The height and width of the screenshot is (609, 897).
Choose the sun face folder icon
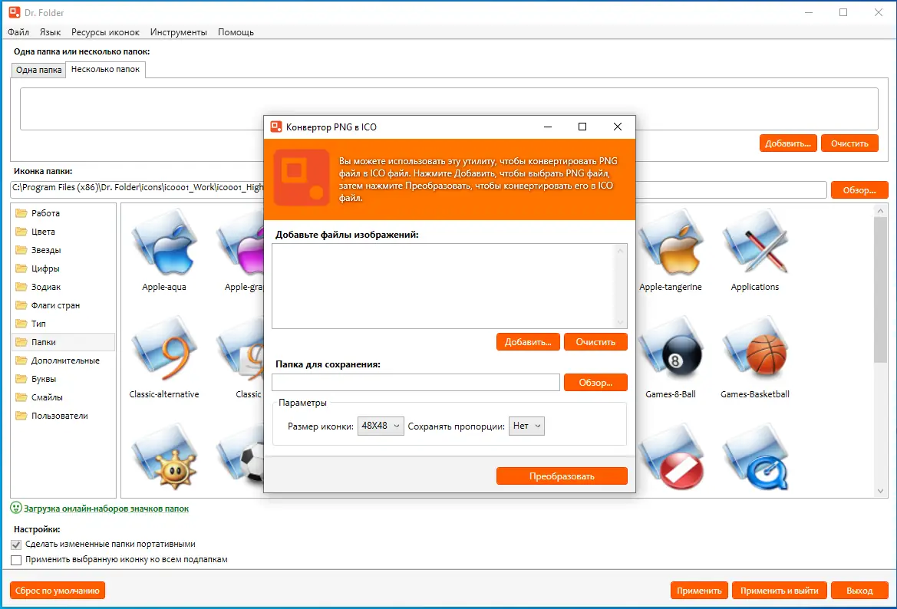point(164,457)
